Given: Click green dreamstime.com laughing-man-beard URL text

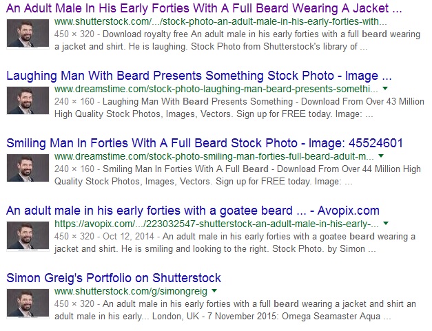Looking at the screenshot, I should click(x=216, y=89).
